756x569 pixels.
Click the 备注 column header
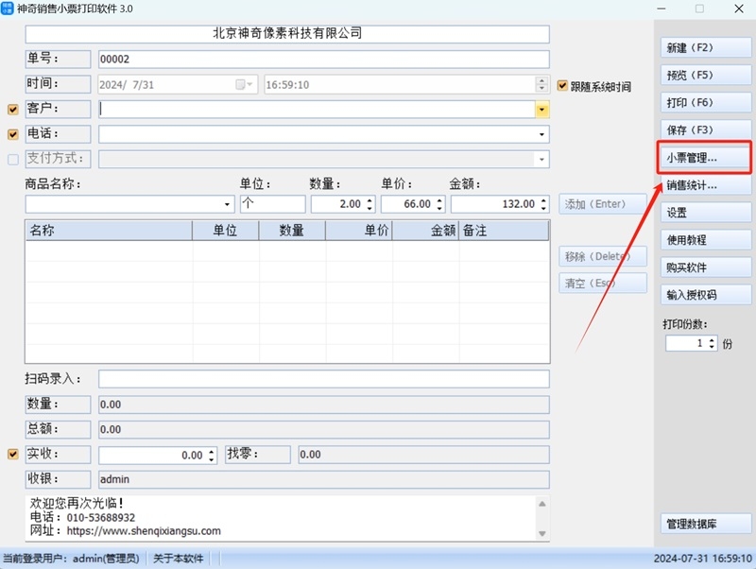pos(504,231)
